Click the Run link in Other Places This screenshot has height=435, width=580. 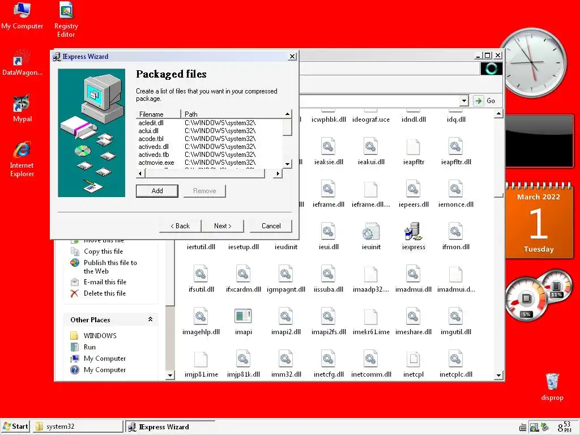(89, 347)
